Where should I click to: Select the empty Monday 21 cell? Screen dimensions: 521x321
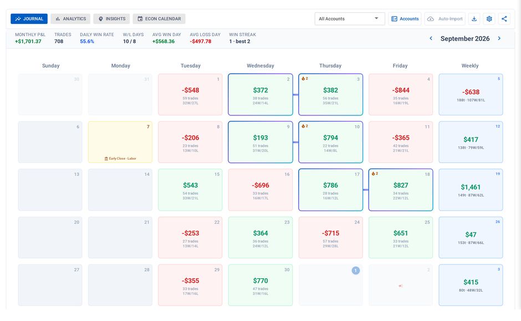(x=120, y=238)
